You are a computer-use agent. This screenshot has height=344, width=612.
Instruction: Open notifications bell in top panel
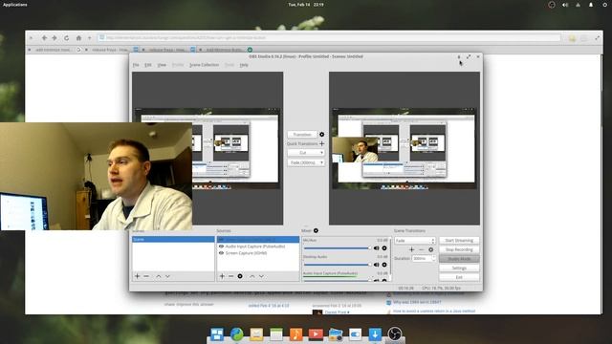pyautogui.click(x=591, y=5)
